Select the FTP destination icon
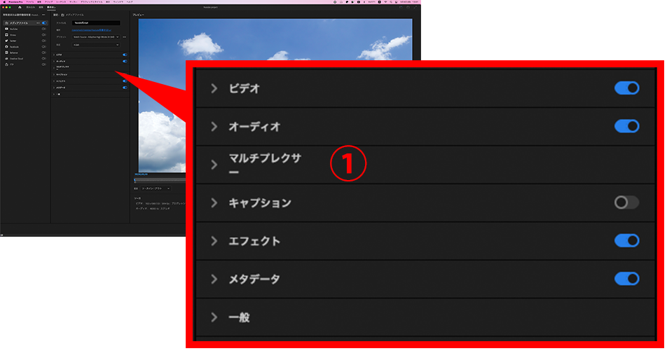 click(x=6, y=64)
